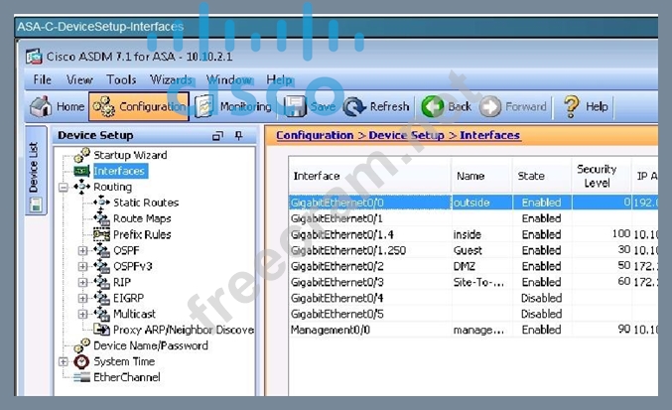Open the Device List side tab
This screenshot has height=410, width=672.
(x=34, y=166)
